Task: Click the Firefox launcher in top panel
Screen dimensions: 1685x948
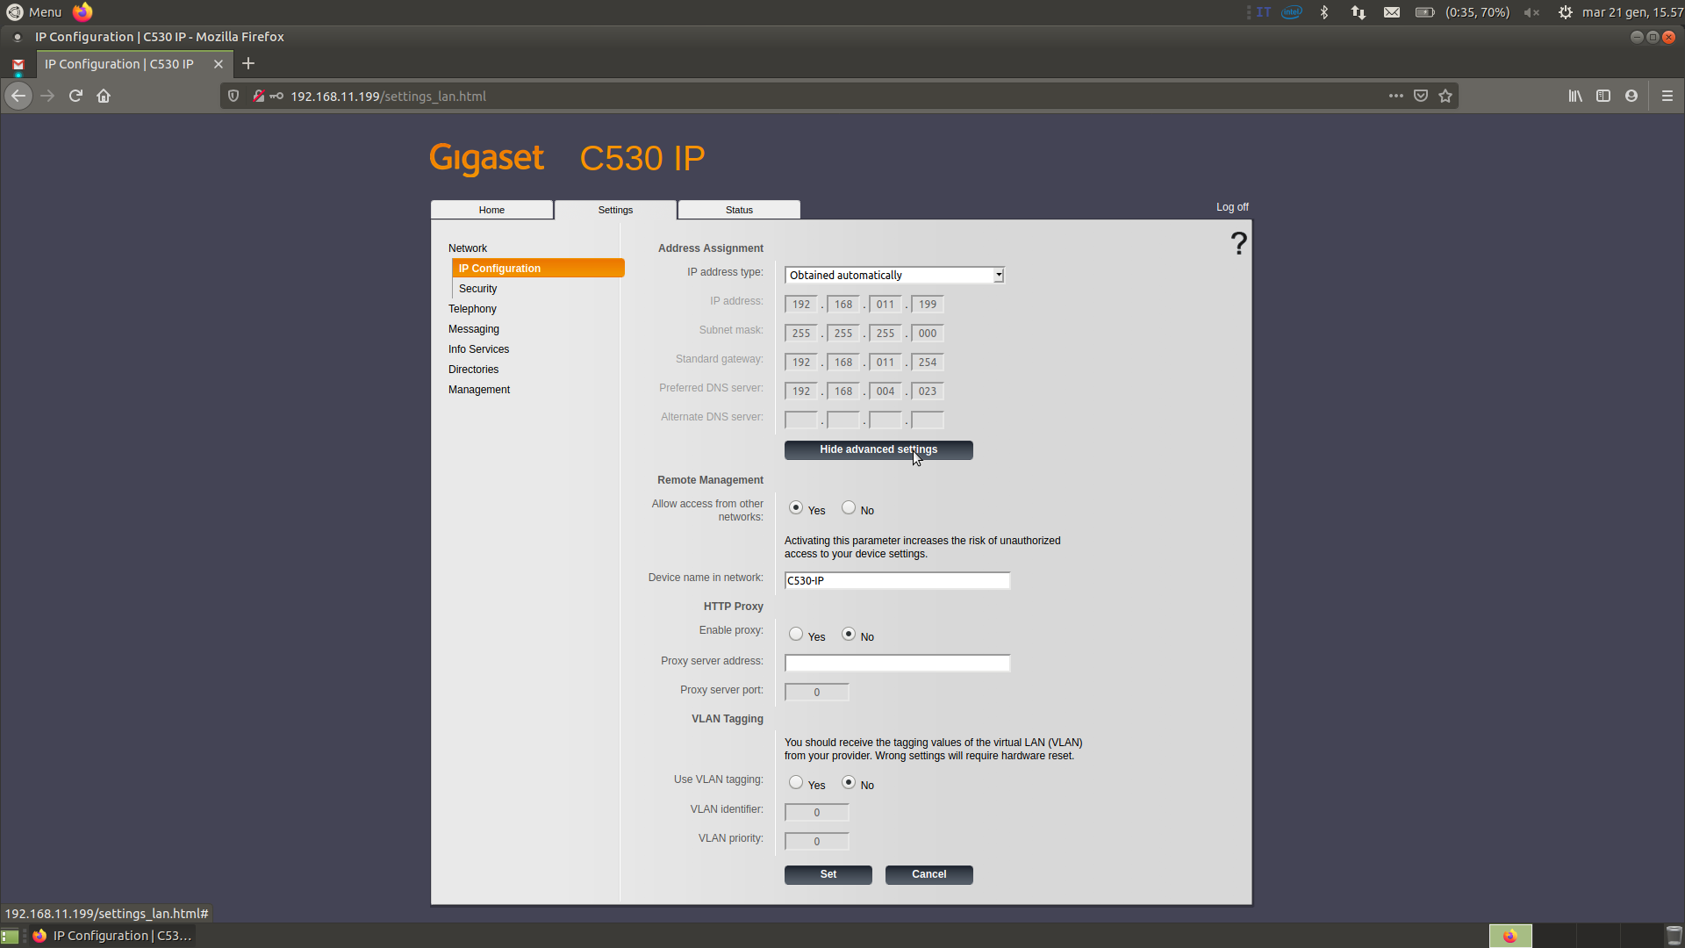Action: [82, 11]
